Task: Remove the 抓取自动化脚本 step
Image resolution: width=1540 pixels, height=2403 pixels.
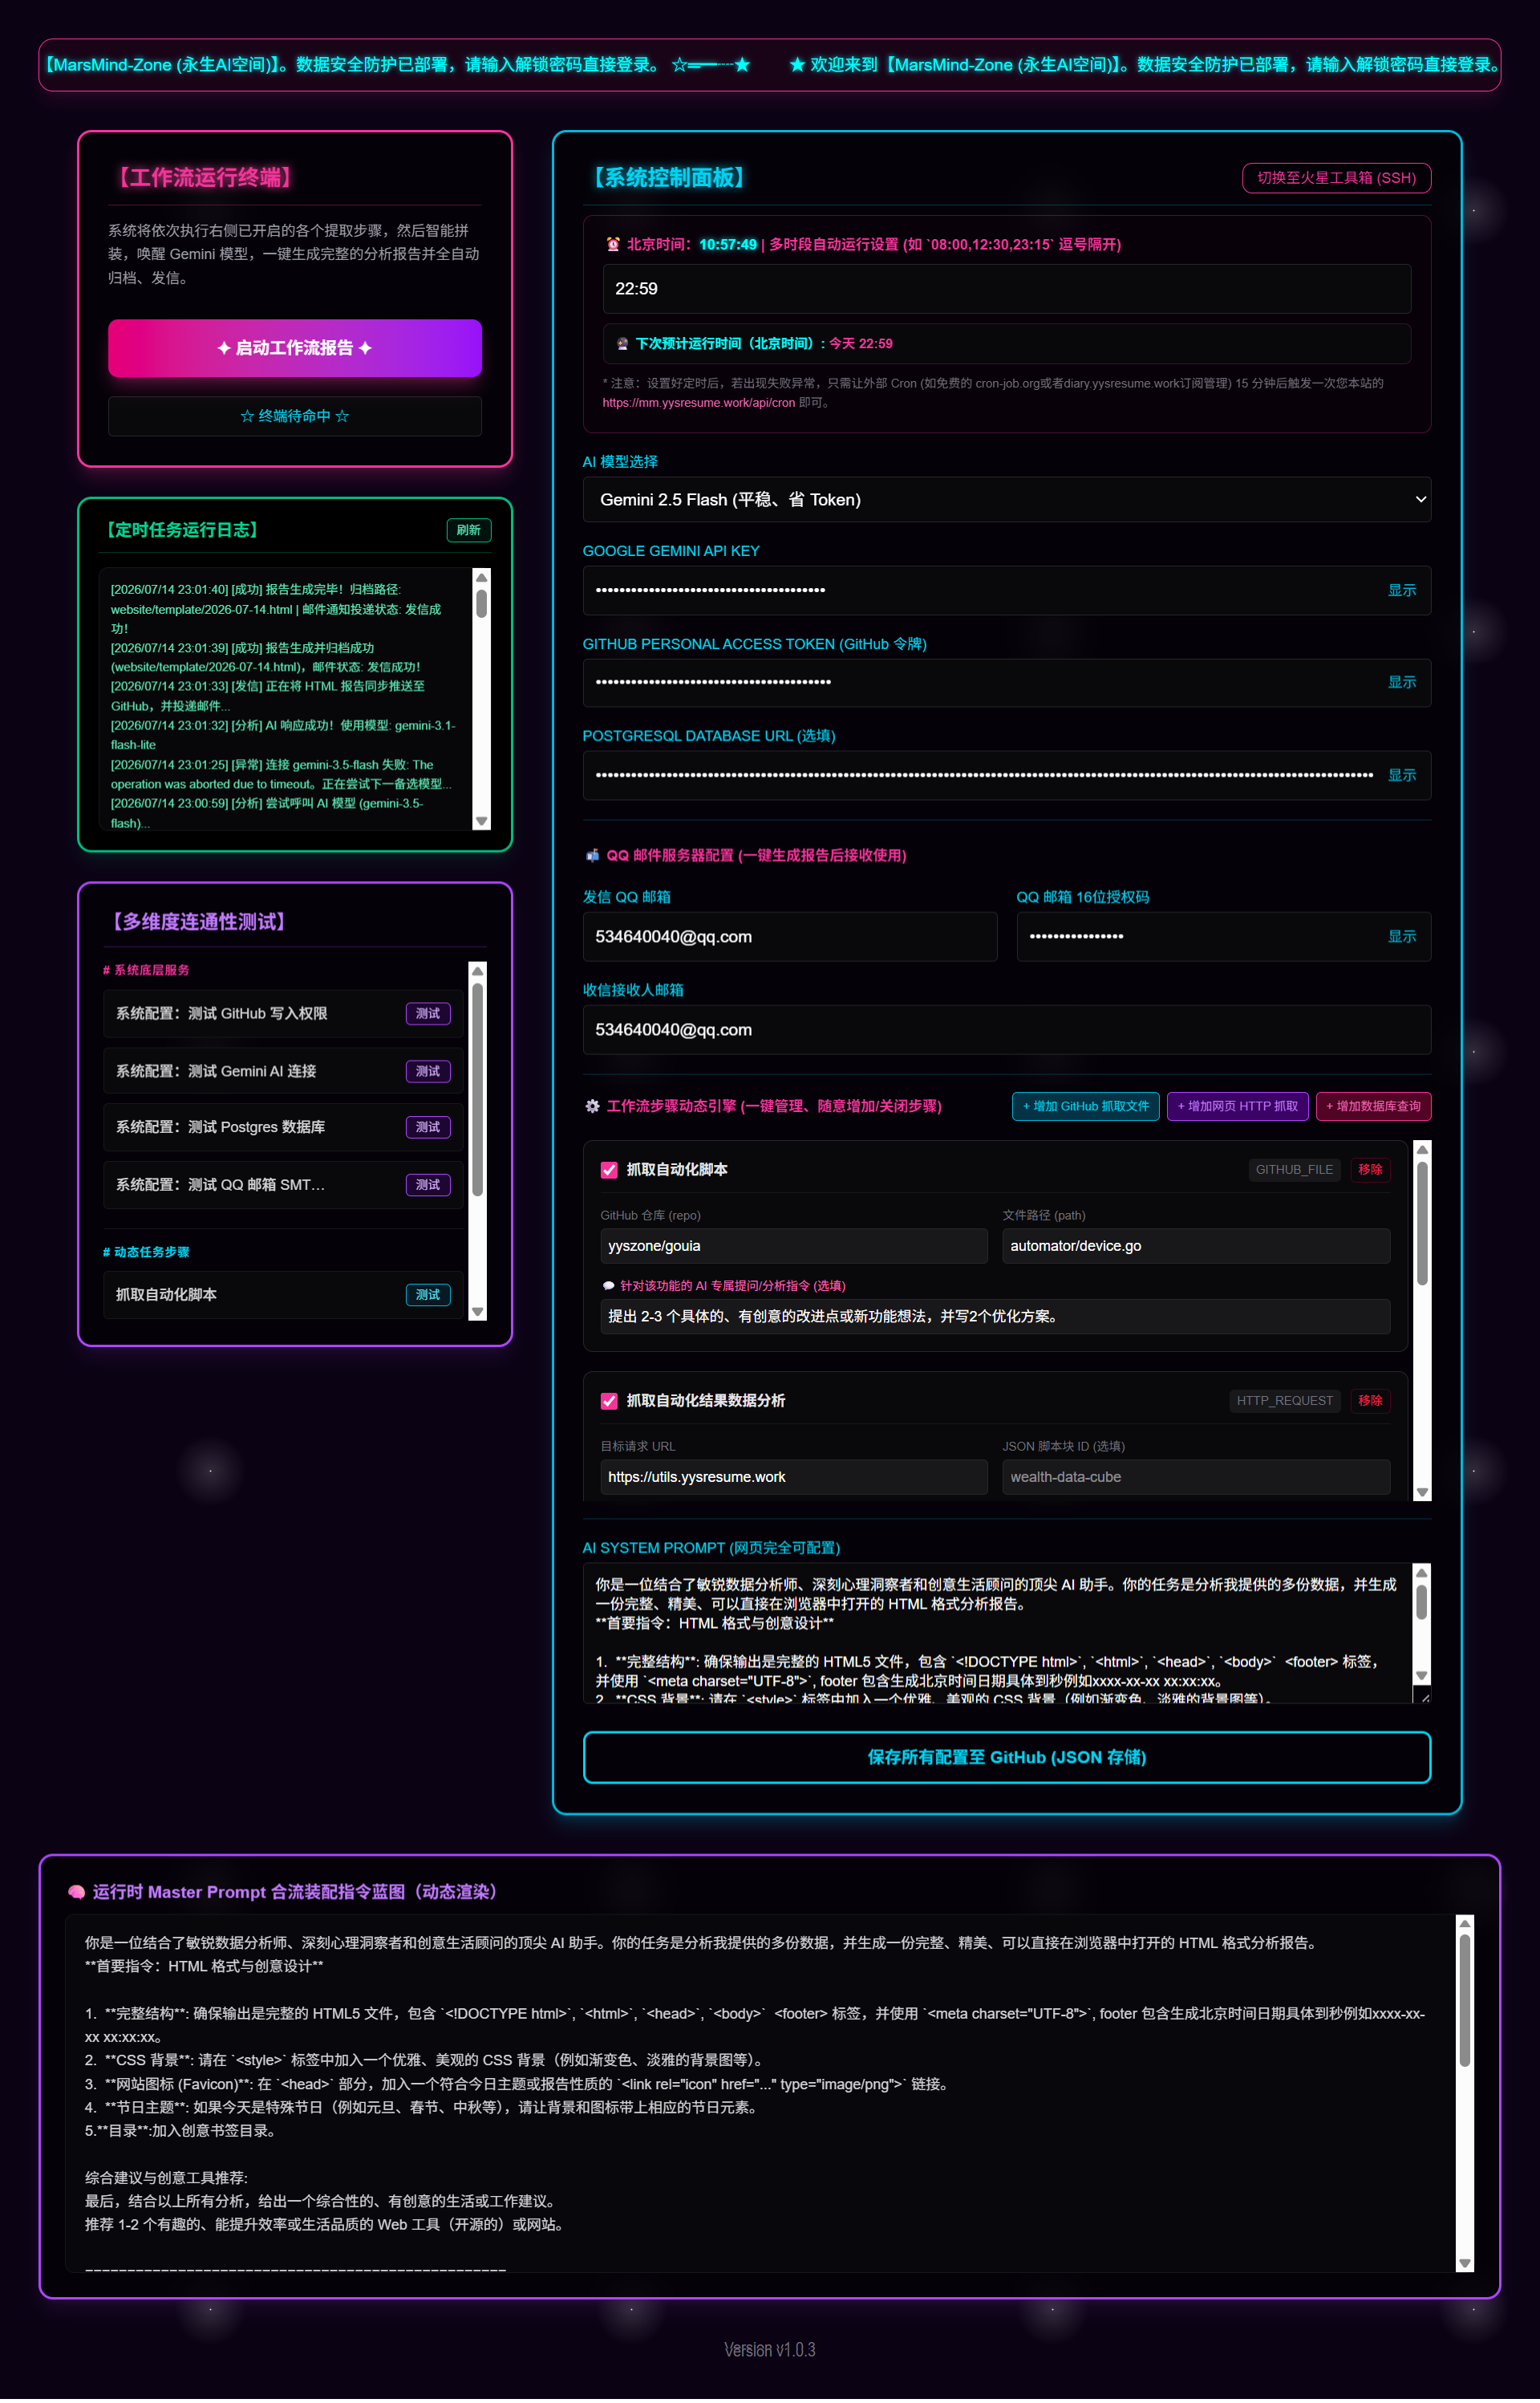Action: point(1370,1171)
